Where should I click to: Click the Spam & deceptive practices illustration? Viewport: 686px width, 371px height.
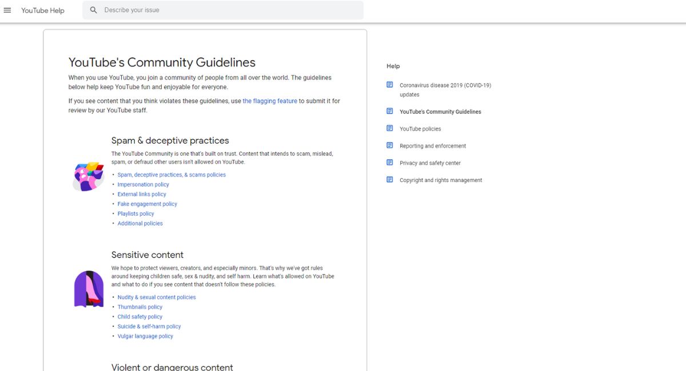tap(89, 176)
